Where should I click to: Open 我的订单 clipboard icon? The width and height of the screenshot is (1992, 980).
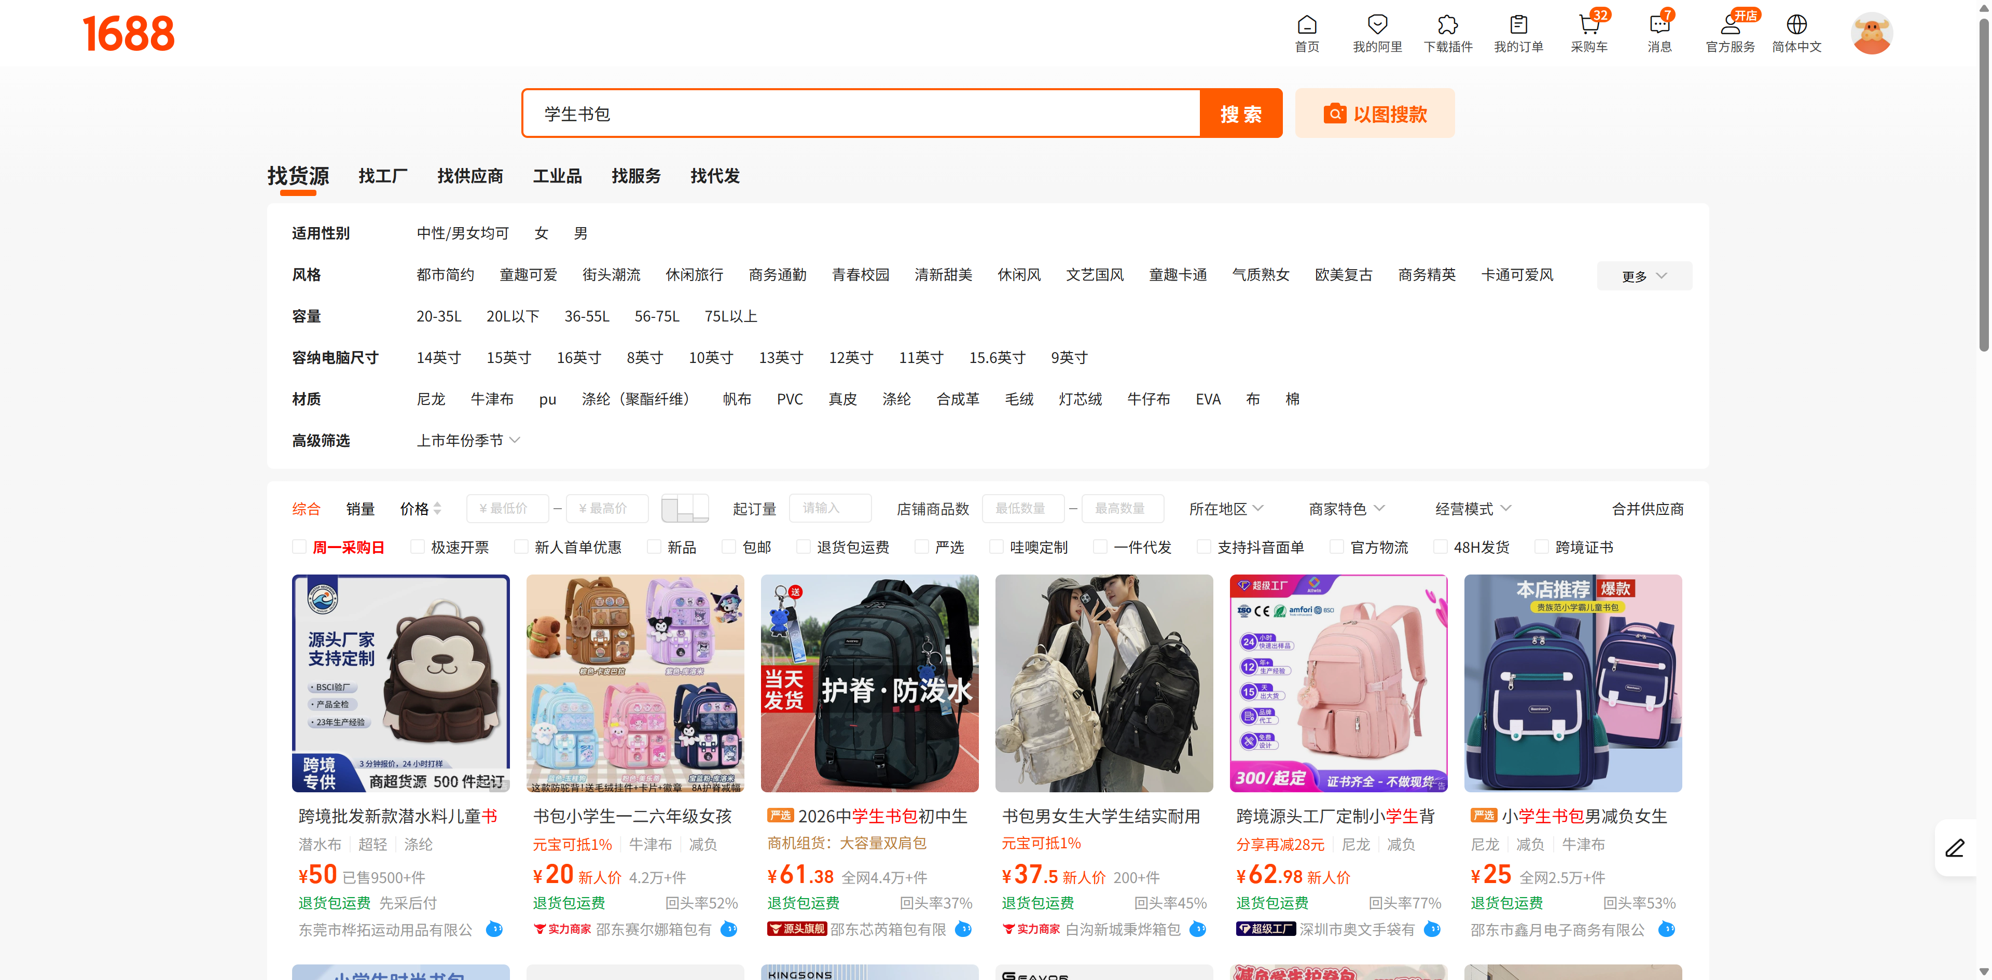pyautogui.click(x=1518, y=24)
